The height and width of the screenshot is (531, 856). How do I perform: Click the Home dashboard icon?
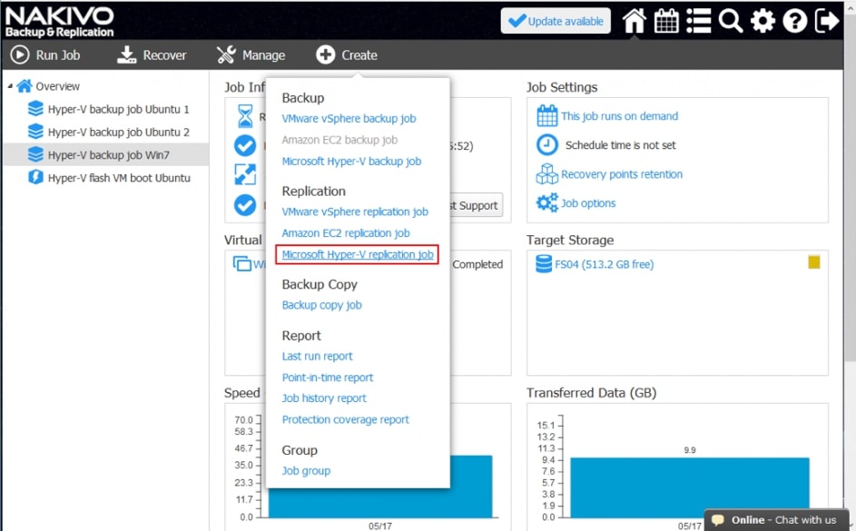click(634, 21)
